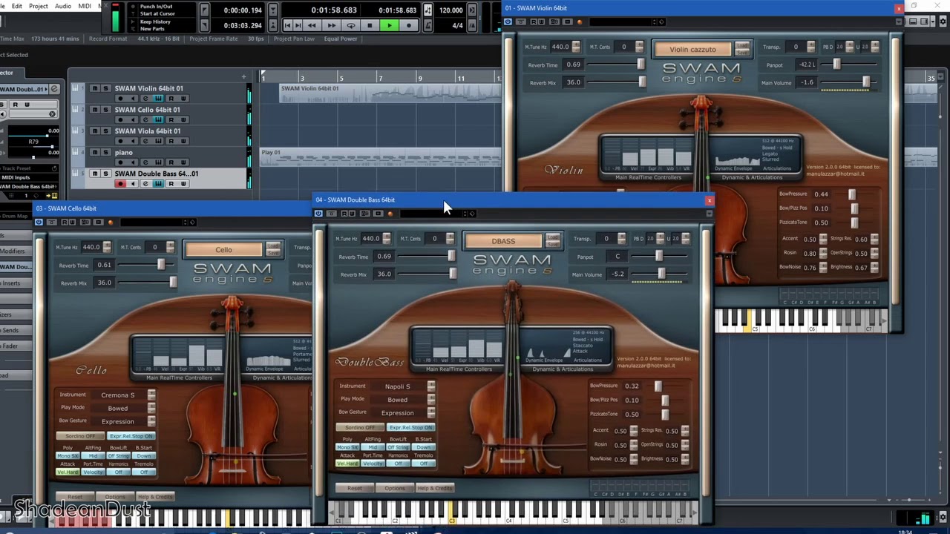950x534 pixels.
Task: Open the Audio menu
Action: pyautogui.click(x=63, y=6)
